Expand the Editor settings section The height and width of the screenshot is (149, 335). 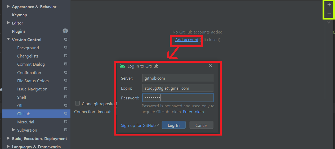point(8,23)
